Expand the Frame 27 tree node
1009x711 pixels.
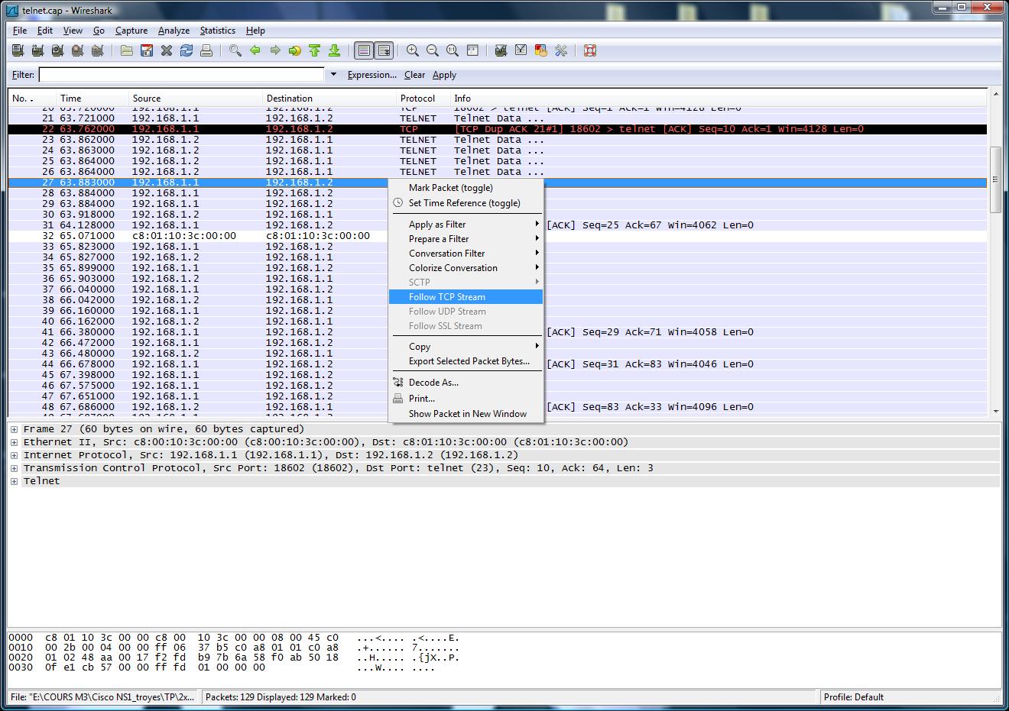click(14, 429)
